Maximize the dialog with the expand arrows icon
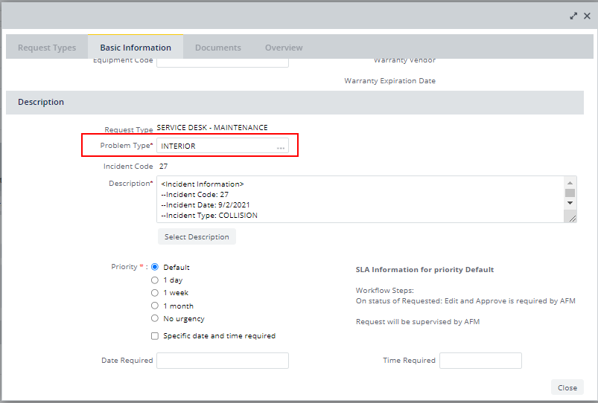 (x=573, y=16)
